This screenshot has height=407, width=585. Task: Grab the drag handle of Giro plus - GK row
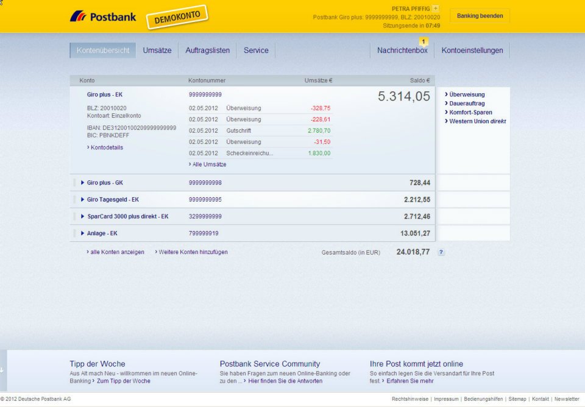[74, 183]
